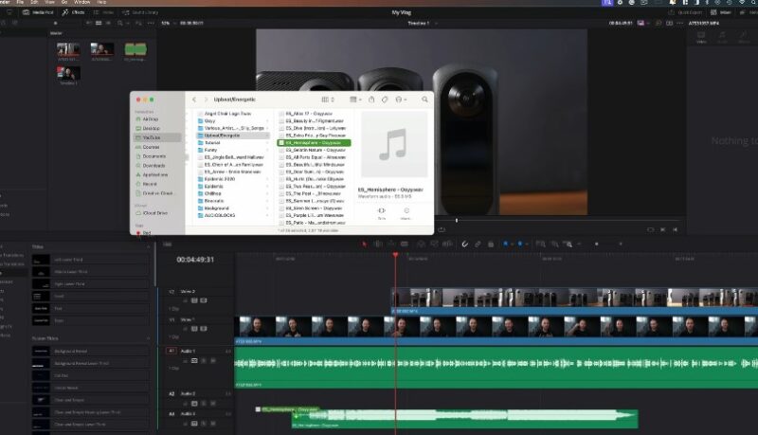Click the Finder Share icon
This screenshot has width=758, height=435.
[371, 100]
